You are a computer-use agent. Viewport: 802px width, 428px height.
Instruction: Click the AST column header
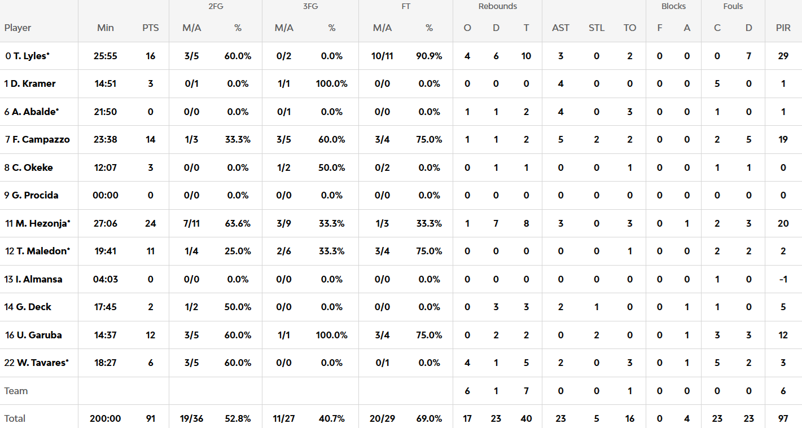(560, 28)
